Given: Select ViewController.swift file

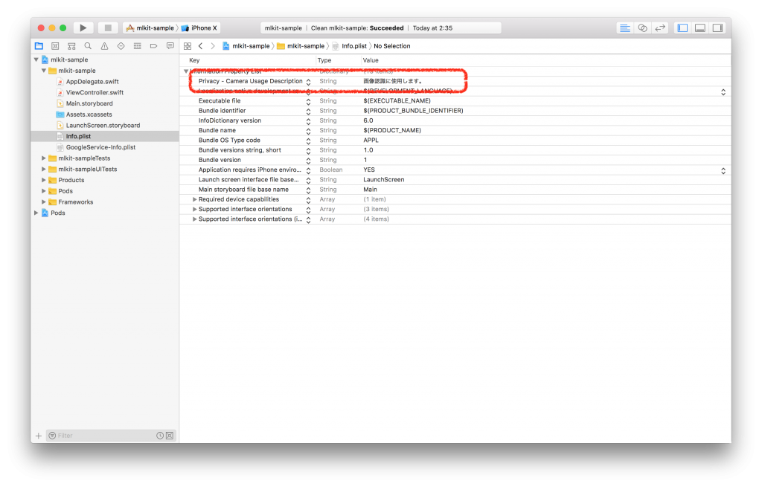Looking at the screenshot, I should click(x=95, y=93).
